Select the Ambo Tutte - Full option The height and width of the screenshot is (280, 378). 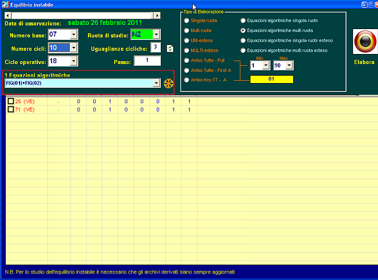[x=186, y=61]
